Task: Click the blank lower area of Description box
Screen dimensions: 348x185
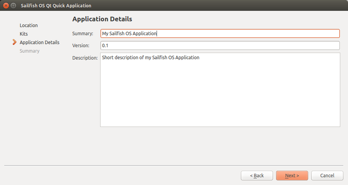Action: (220, 101)
